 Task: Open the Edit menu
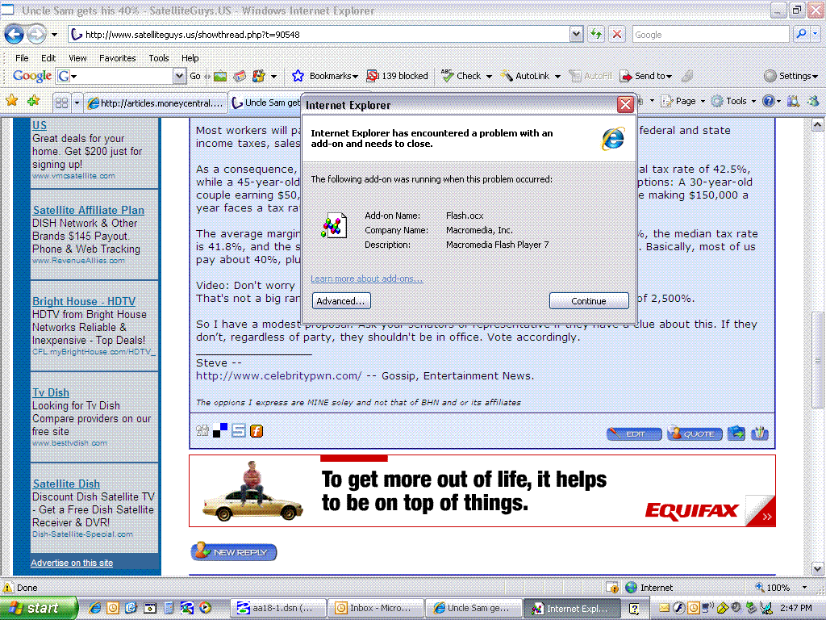[x=48, y=58]
